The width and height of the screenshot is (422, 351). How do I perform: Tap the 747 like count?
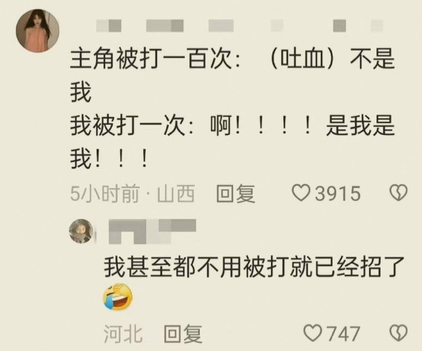point(344,333)
